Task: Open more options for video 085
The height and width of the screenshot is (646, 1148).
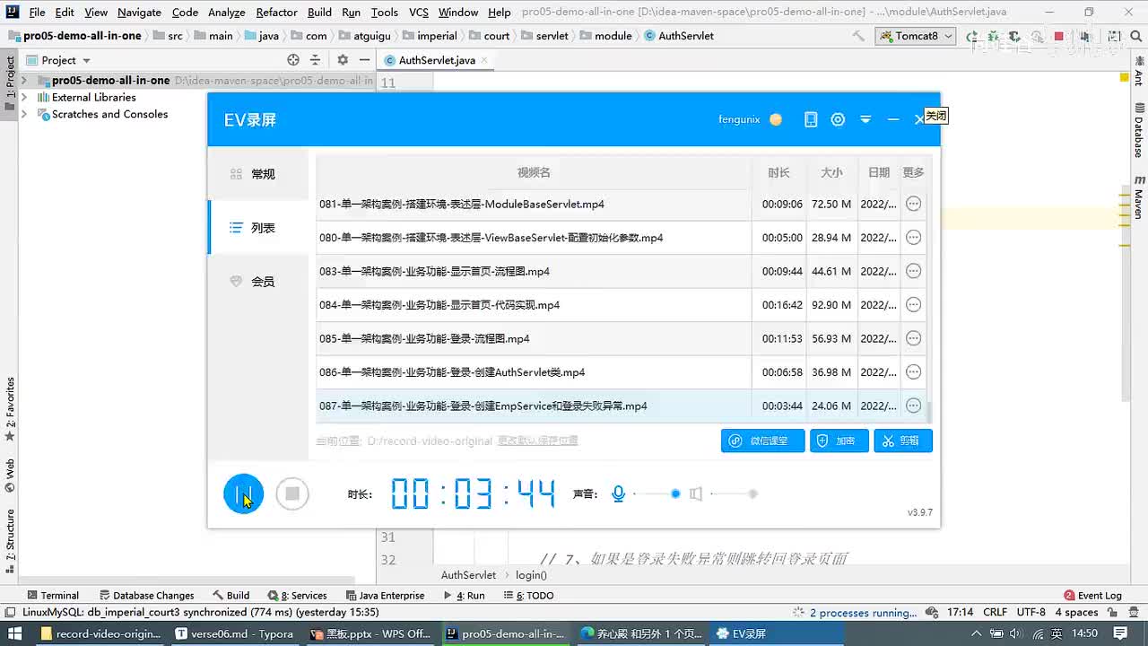Action: [x=913, y=338]
